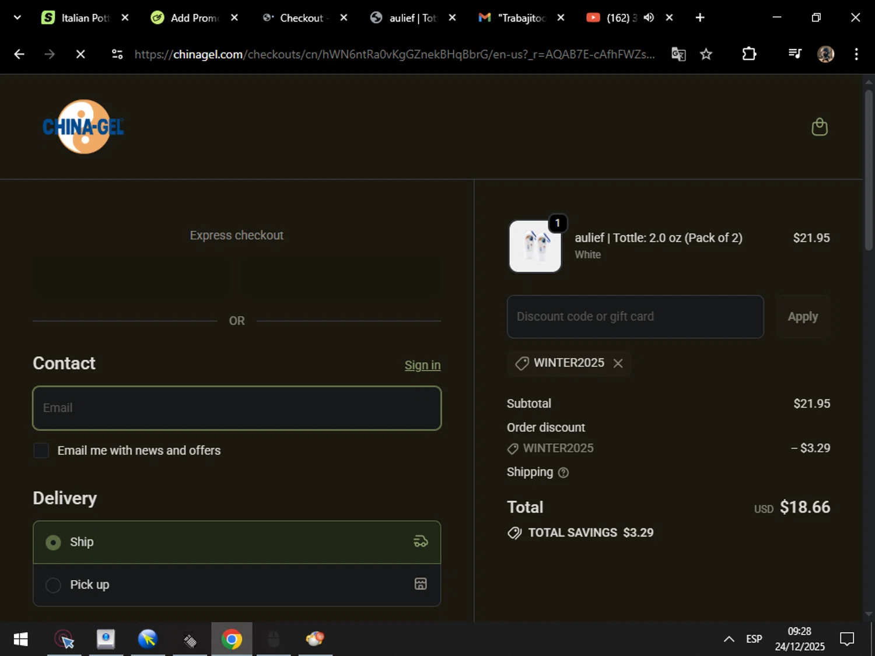Bookmark this page with the star icon
Screen dimensions: 875x656
click(706, 54)
